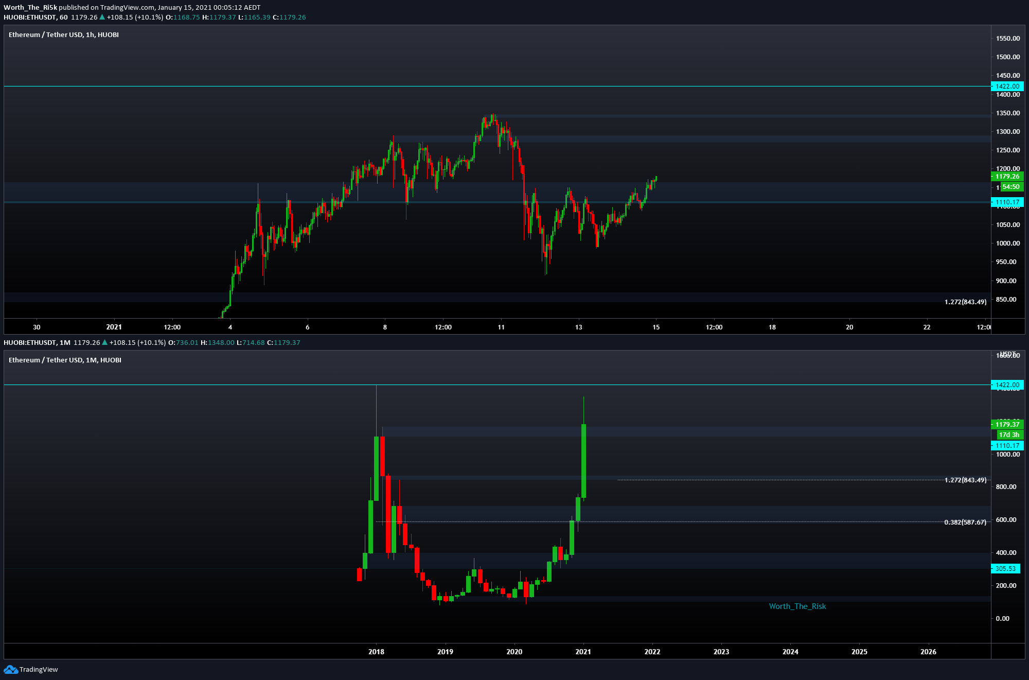The width and height of the screenshot is (1029, 680).
Task: Click the Ethereum / Tether USD, 1h, HUOBI title
Action: (x=64, y=34)
